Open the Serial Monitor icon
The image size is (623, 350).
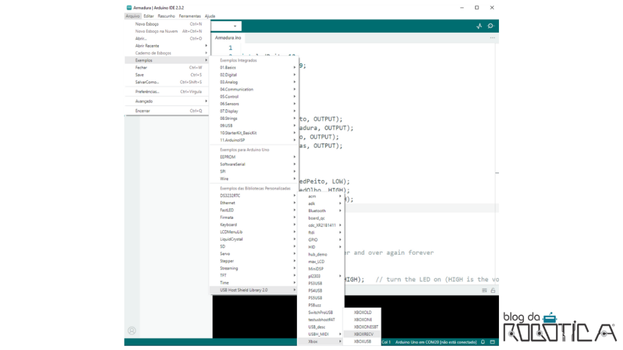(491, 26)
